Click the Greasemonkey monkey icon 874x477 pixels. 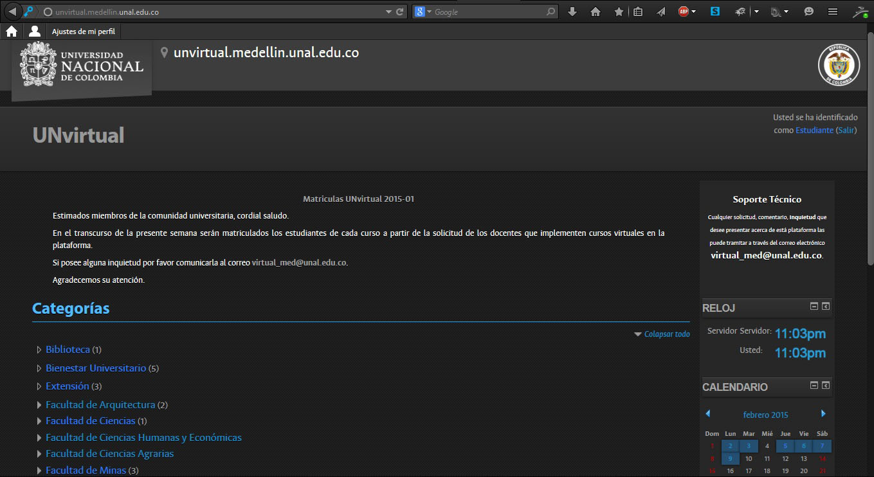[x=741, y=12]
